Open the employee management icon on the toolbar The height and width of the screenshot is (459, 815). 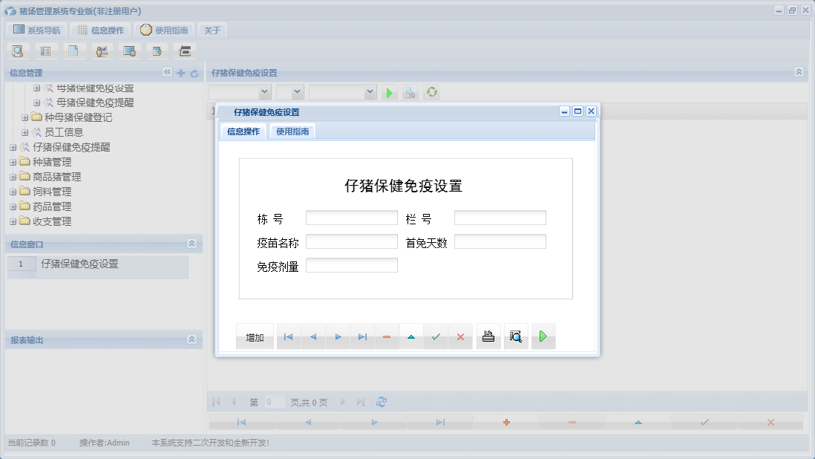(x=102, y=51)
